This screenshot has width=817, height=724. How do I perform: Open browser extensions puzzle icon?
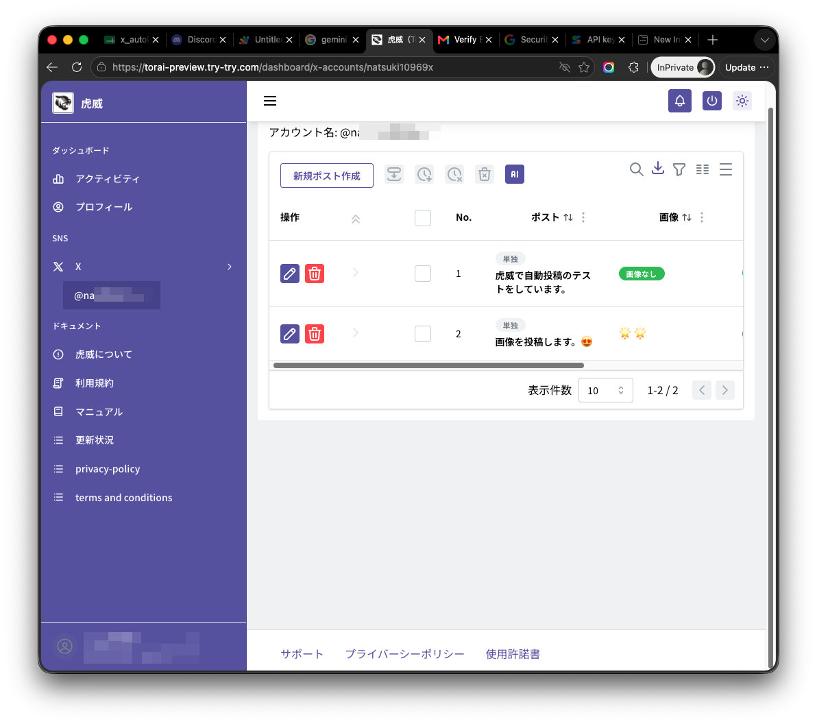(x=633, y=67)
